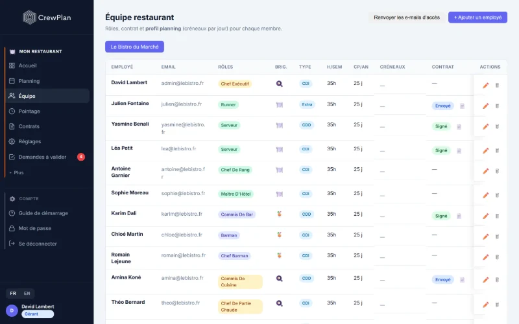Select Le Bistro du Marché tab
Image resolution: width=519 pixels, height=324 pixels.
click(x=134, y=47)
